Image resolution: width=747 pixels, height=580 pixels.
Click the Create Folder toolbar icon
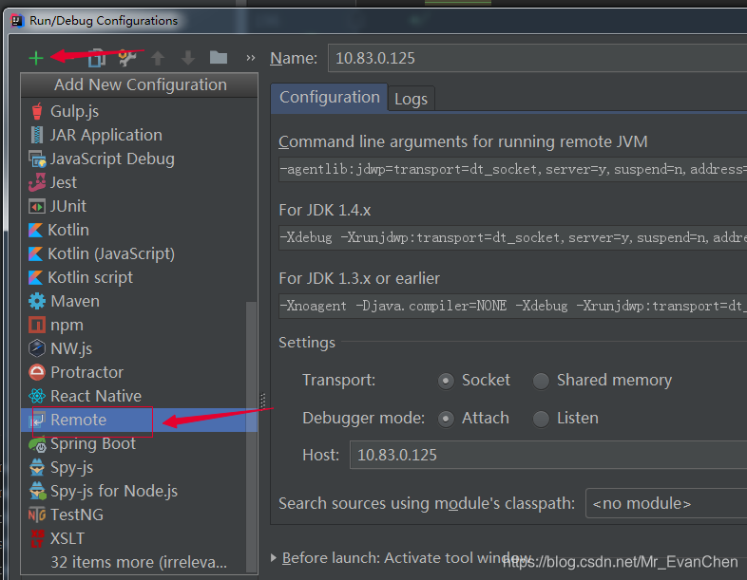point(219,58)
